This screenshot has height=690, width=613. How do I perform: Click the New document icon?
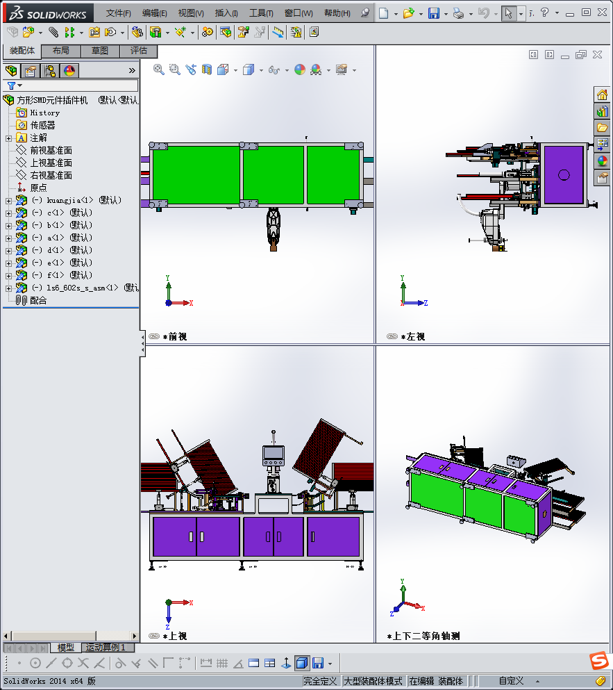click(383, 13)
